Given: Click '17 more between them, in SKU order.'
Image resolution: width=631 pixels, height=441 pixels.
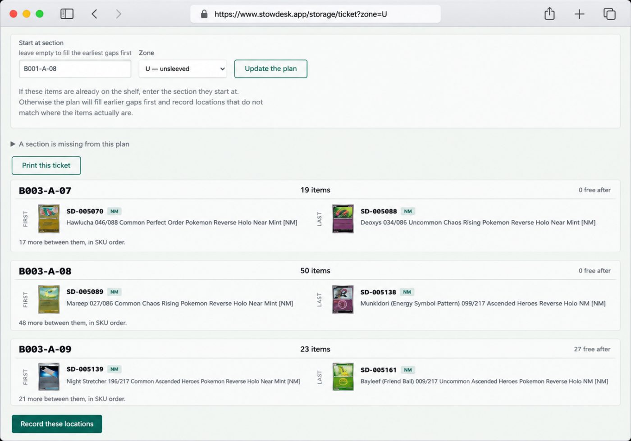Looking at the screenshot, I should pyautogui.click(x=72, y=242).
